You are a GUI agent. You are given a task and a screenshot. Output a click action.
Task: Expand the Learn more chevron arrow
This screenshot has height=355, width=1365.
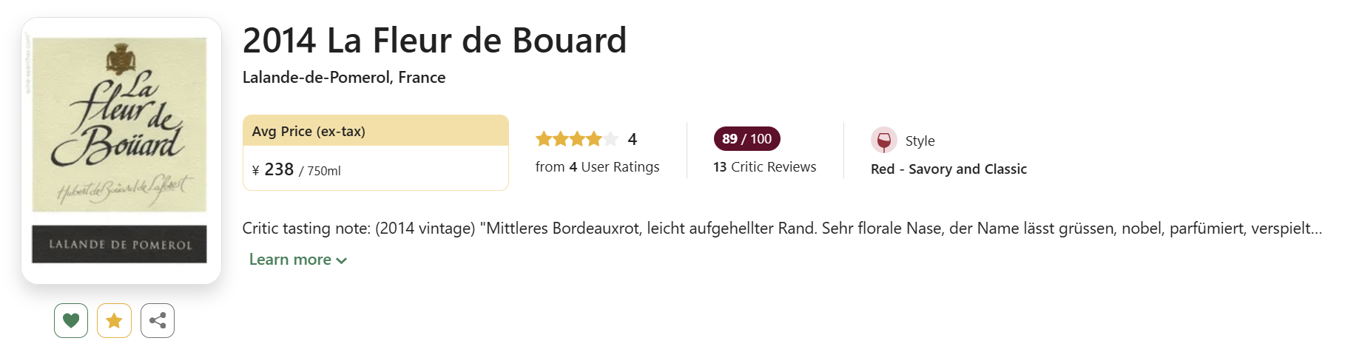(341, 260)
